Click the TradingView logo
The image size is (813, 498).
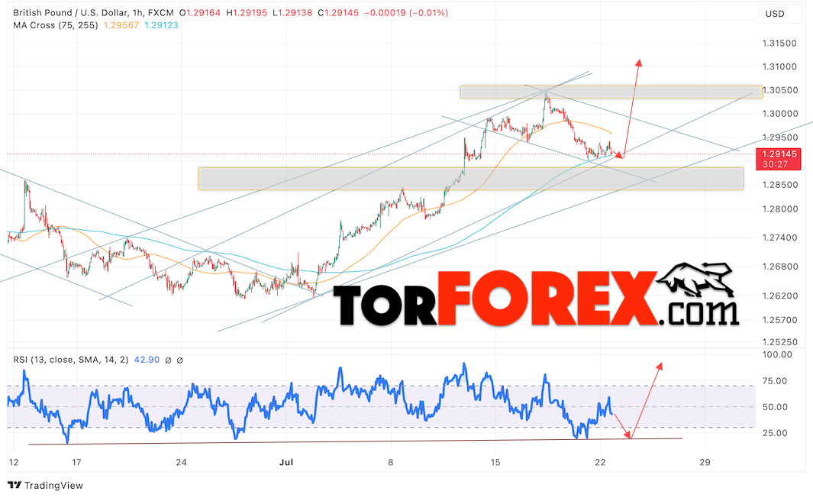[x=46, y=486]
